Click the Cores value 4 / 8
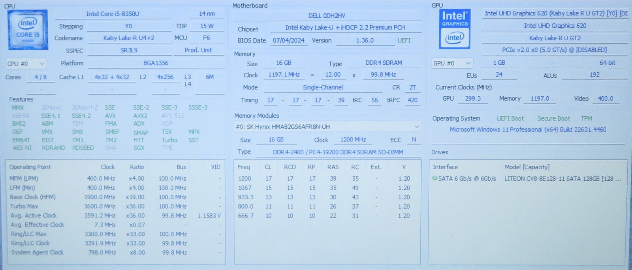Viewport: 632px width, 270px height. (40, 77)
